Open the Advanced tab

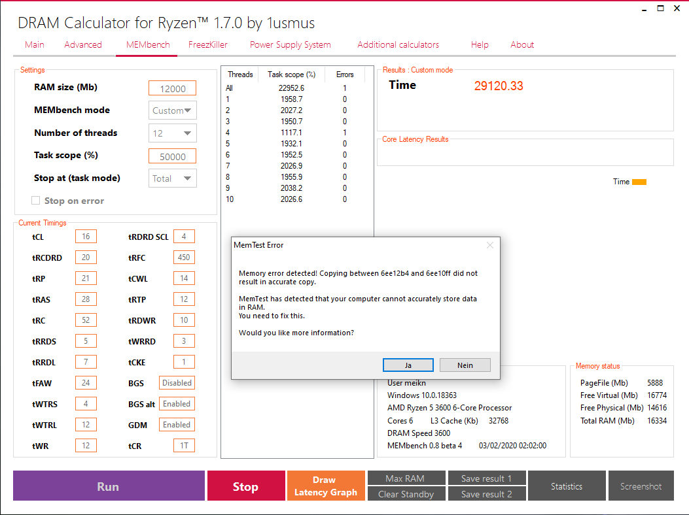click(x=83, y=45)
